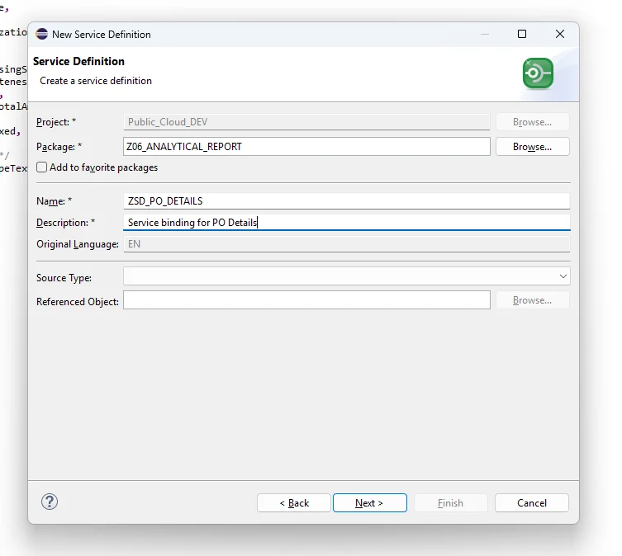
Task: Close the New Service Definition dialog
Action: [x=560, y=34]
